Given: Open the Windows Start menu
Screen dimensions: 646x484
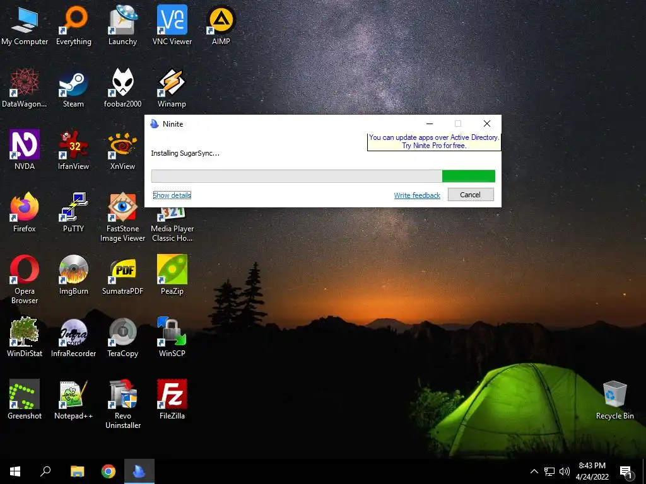Looking at the screenshot, I should [15, 471].
